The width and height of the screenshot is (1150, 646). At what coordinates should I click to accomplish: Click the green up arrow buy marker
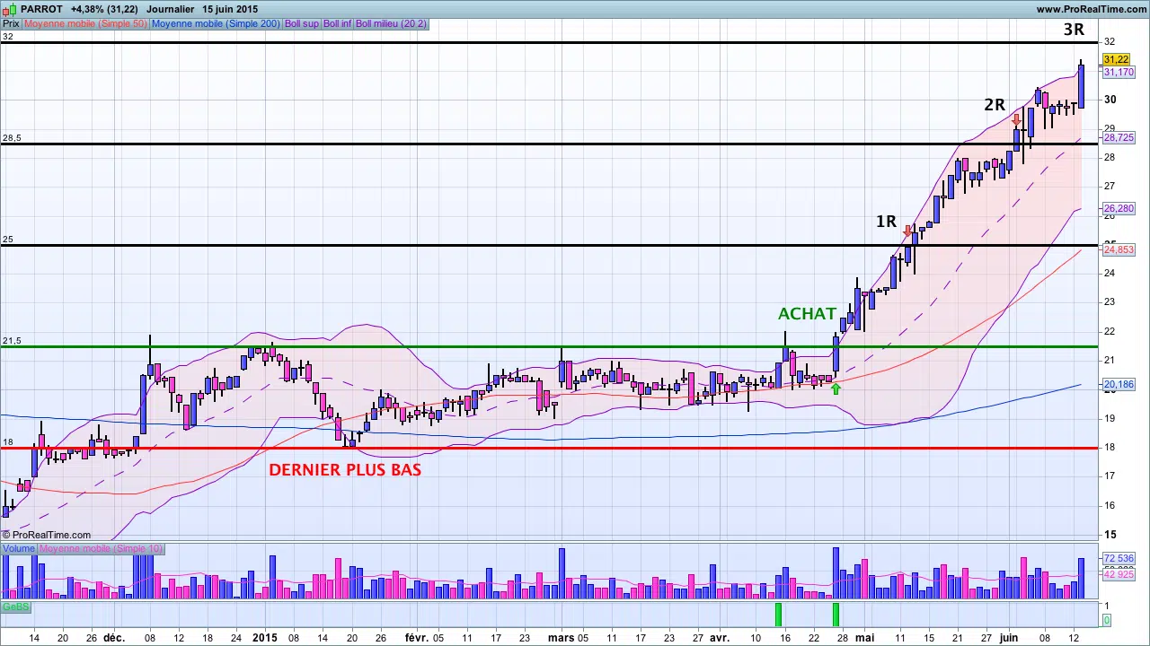pyautogui.click(x=836, y=388)
